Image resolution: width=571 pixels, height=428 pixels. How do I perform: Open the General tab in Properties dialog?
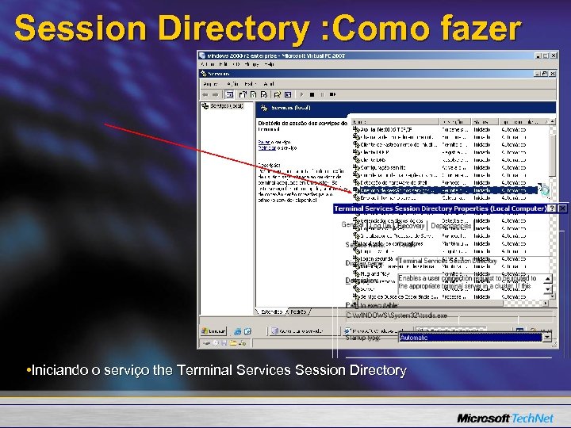(x=352, y=225)
